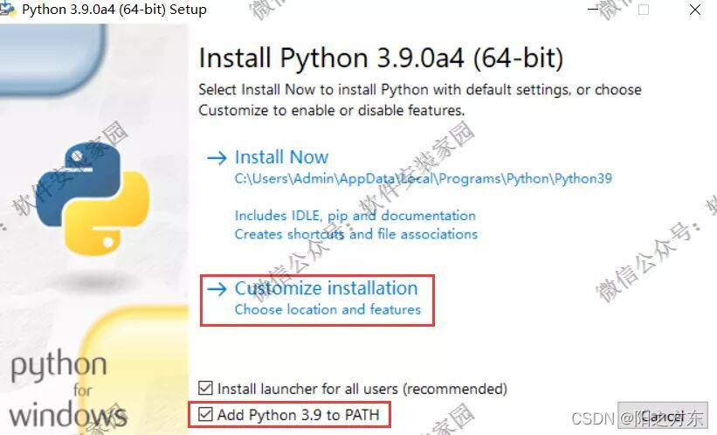Toggle the Install launcher for all users checkbox

[205, 389]
